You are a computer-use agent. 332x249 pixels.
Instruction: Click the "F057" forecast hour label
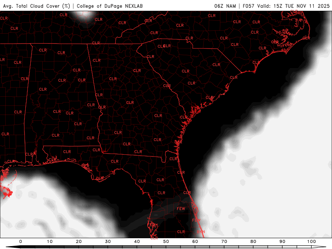pos(249,6)
